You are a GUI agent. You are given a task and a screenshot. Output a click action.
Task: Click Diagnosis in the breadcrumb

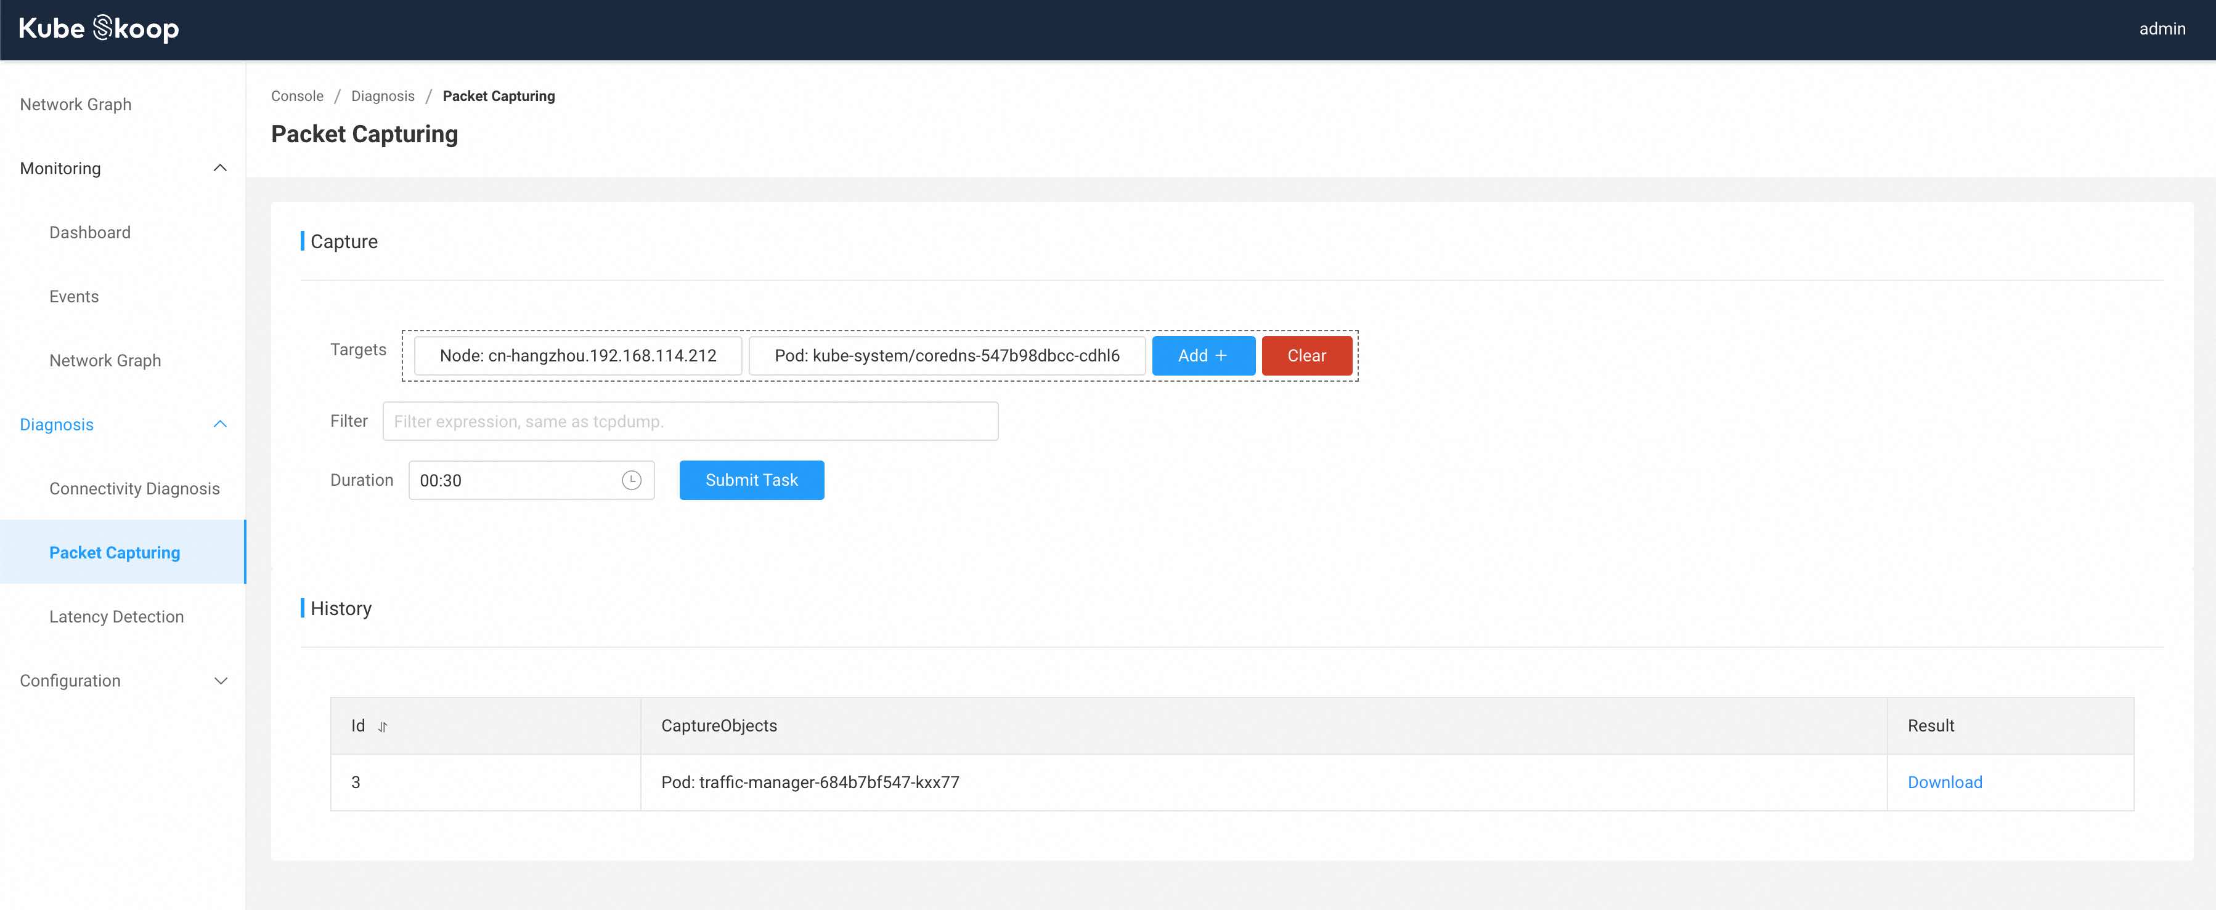(382, 96)
